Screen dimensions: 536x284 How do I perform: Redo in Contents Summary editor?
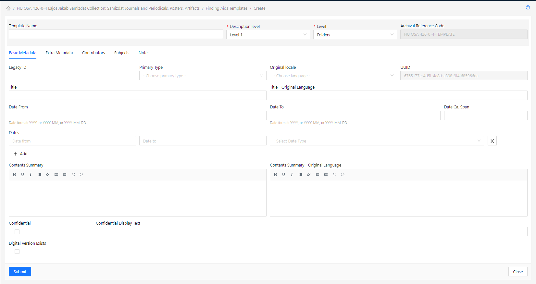point(81,175)
